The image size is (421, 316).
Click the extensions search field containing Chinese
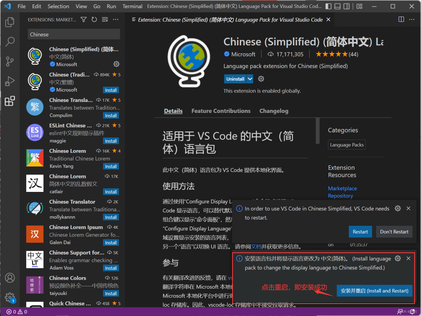point(74,34)
